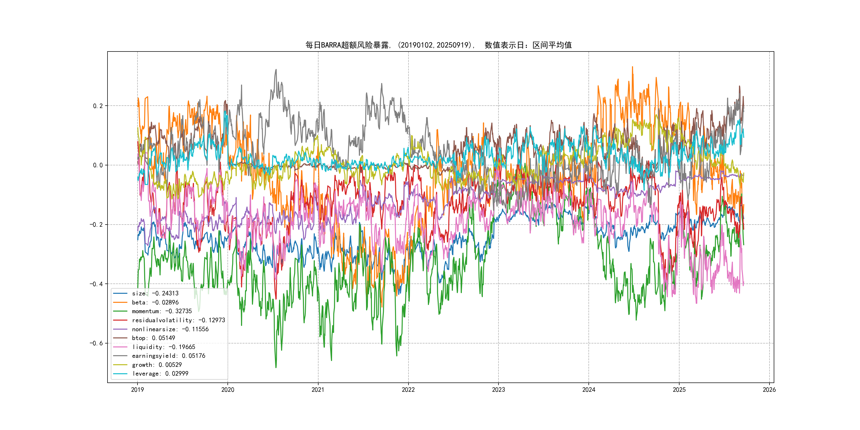Select the 'growth: 0.00529' legend entry

click(157, 365)
